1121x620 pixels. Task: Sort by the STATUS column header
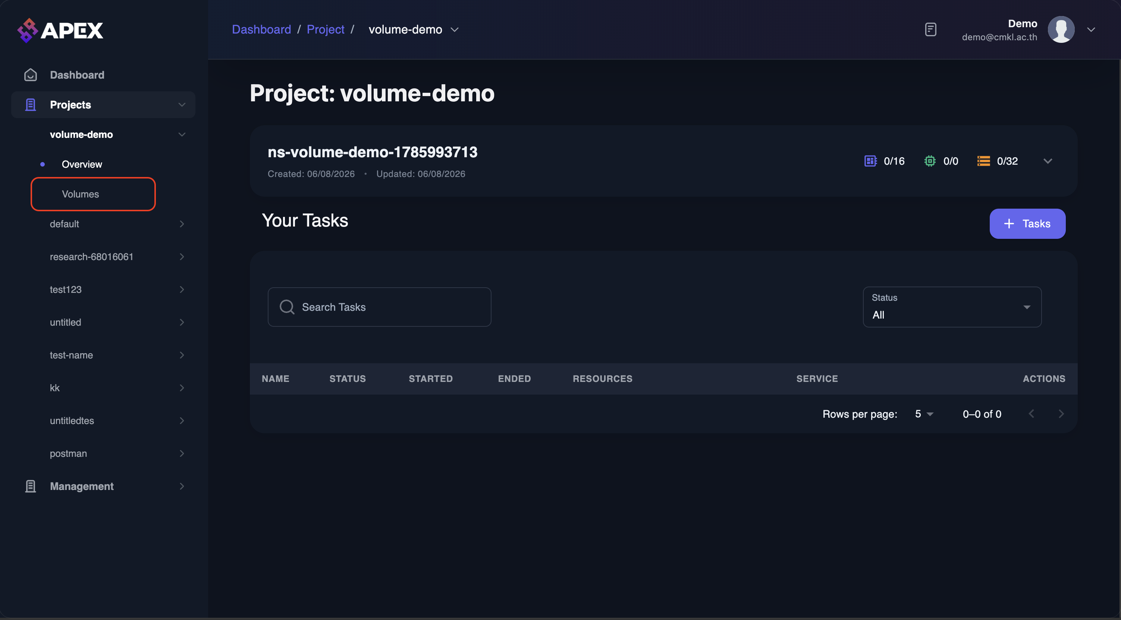(348, 379)
